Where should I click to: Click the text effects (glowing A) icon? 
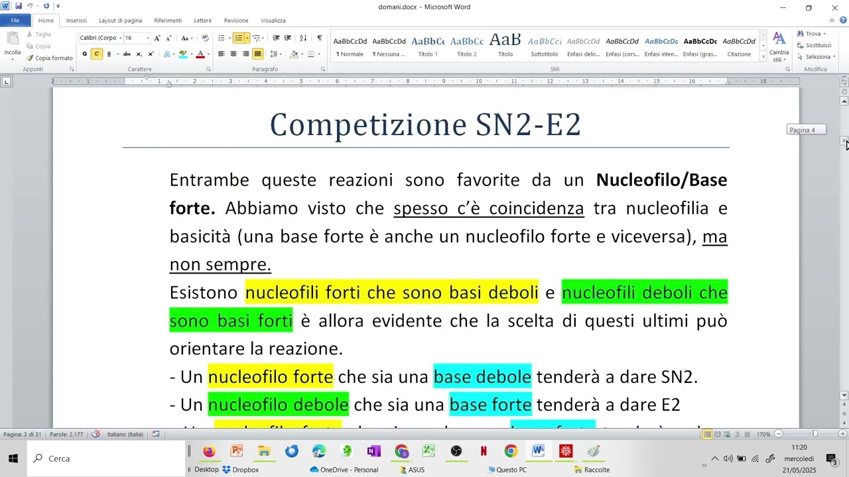point(166,54)
